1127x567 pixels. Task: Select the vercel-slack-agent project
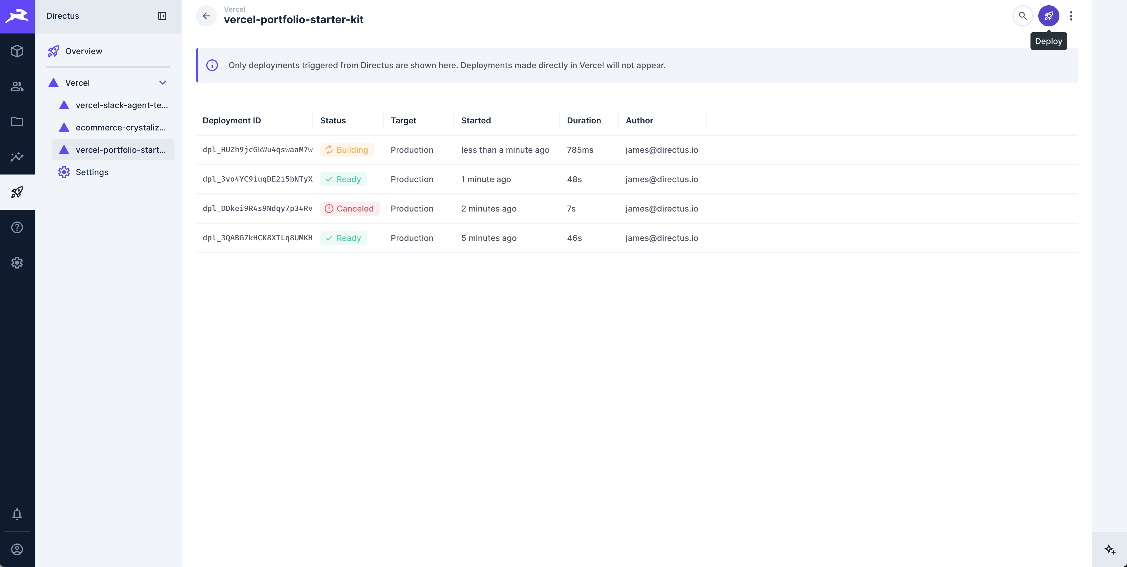(121, 105)
